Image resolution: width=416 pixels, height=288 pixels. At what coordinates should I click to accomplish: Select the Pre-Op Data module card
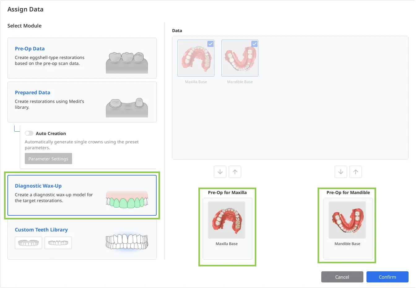(x=82, y=58)
